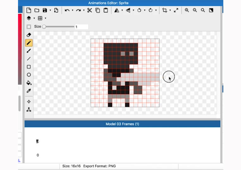Adjust the Size slider handle

[44, 27]
